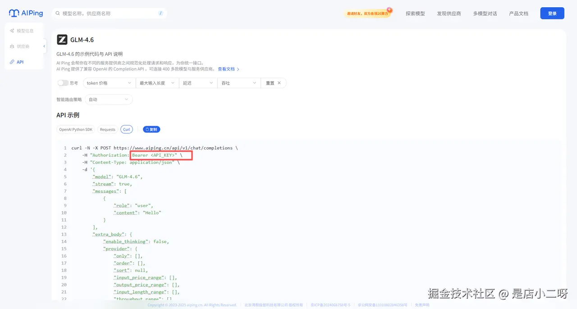Open the 免责声明 footer link
577x309 pixels.
422,305
